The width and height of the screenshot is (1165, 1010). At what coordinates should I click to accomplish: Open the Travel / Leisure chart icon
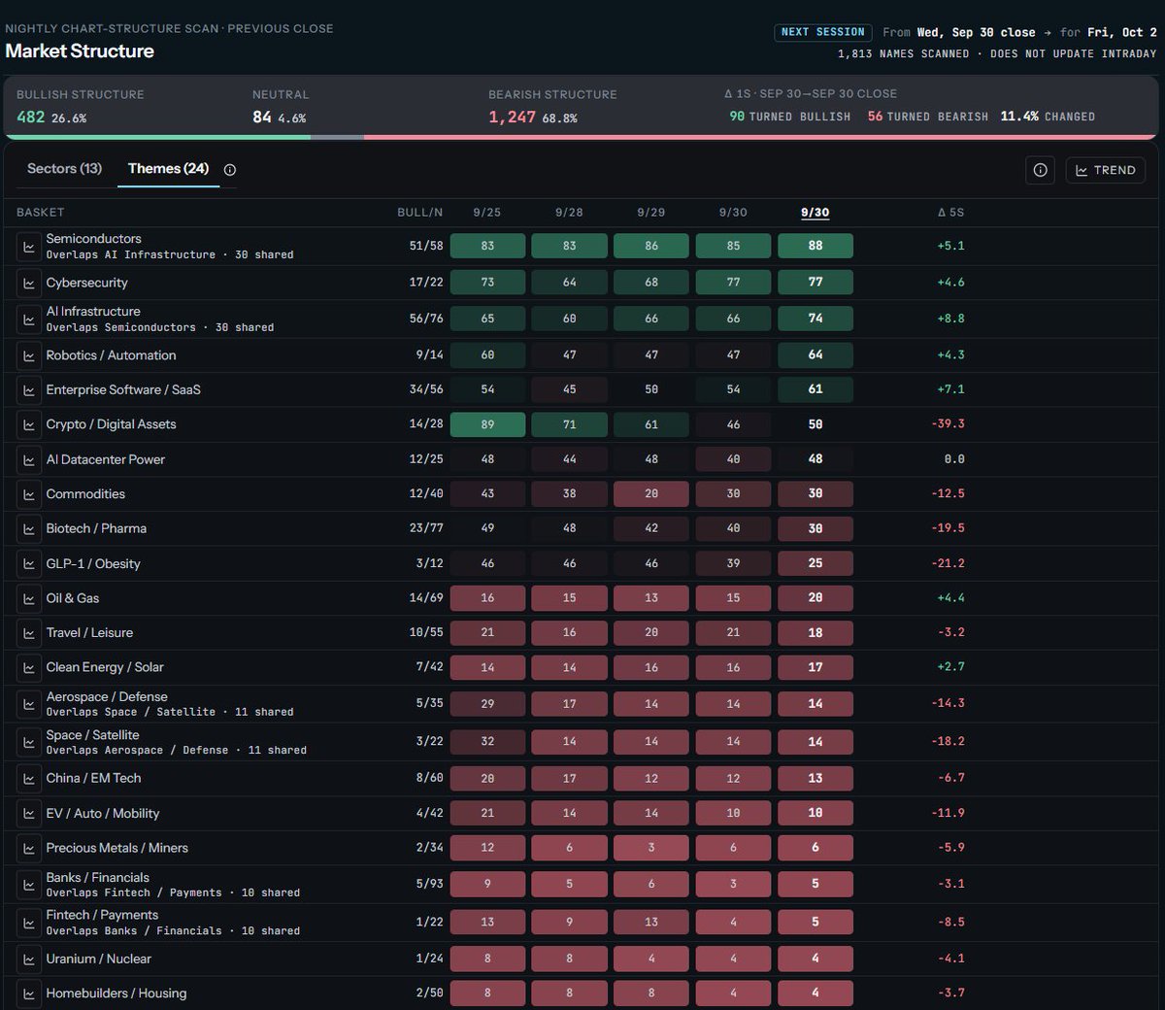29,633
